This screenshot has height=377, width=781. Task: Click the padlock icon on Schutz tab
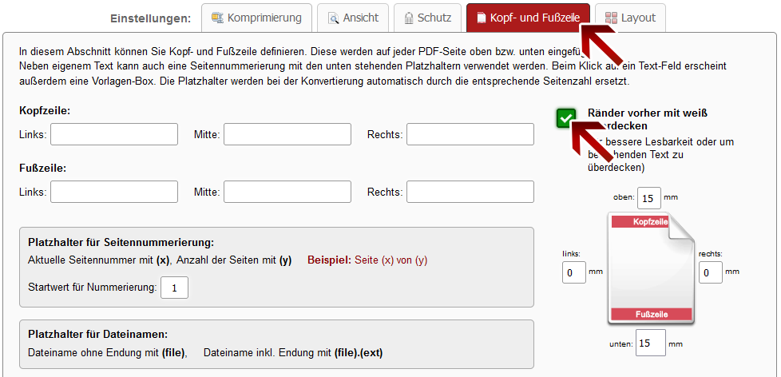coord(409,18)
